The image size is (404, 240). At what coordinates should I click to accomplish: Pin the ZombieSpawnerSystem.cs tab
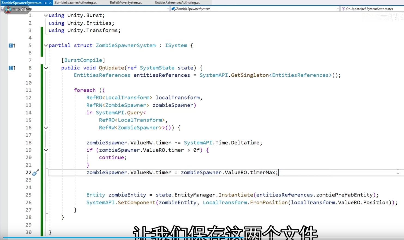pos(45,3)
